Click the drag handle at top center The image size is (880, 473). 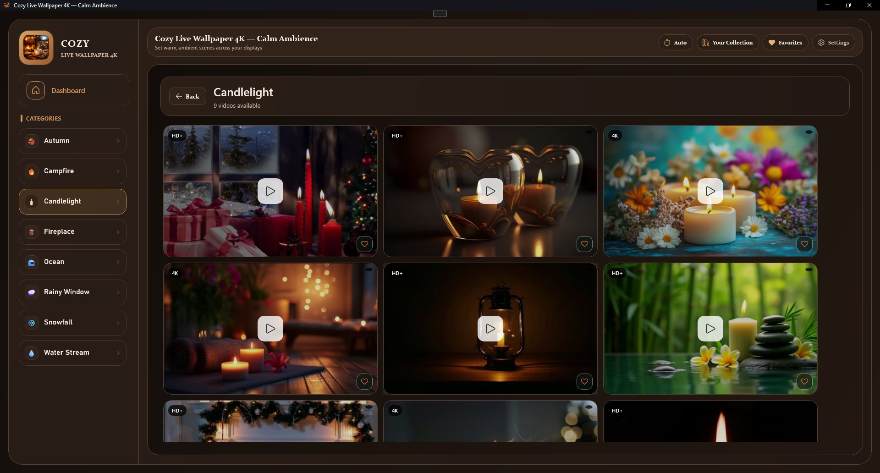pos(440,13)
